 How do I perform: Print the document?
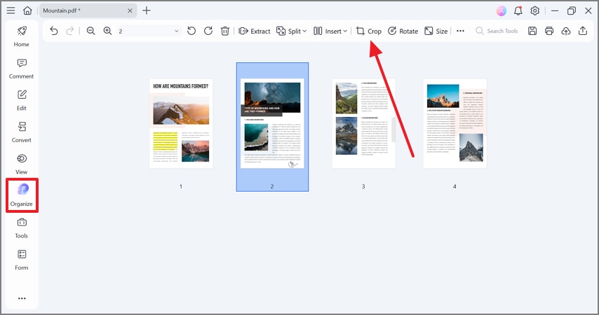click(x=549, y=31)
